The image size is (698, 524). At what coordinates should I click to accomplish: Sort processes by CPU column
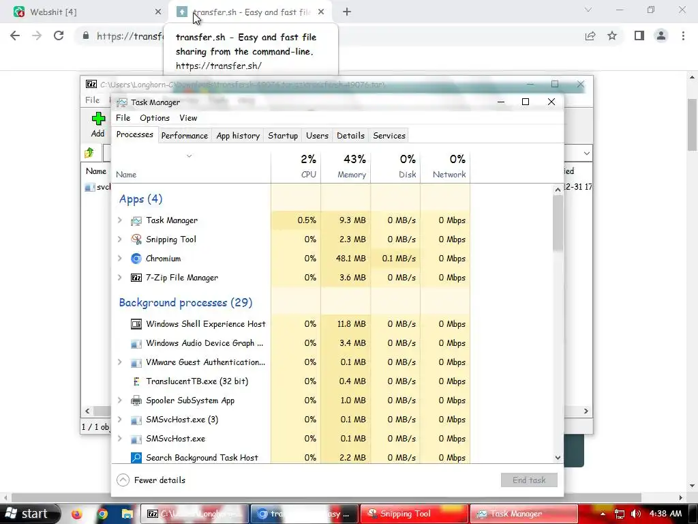(x=296, y=166)
